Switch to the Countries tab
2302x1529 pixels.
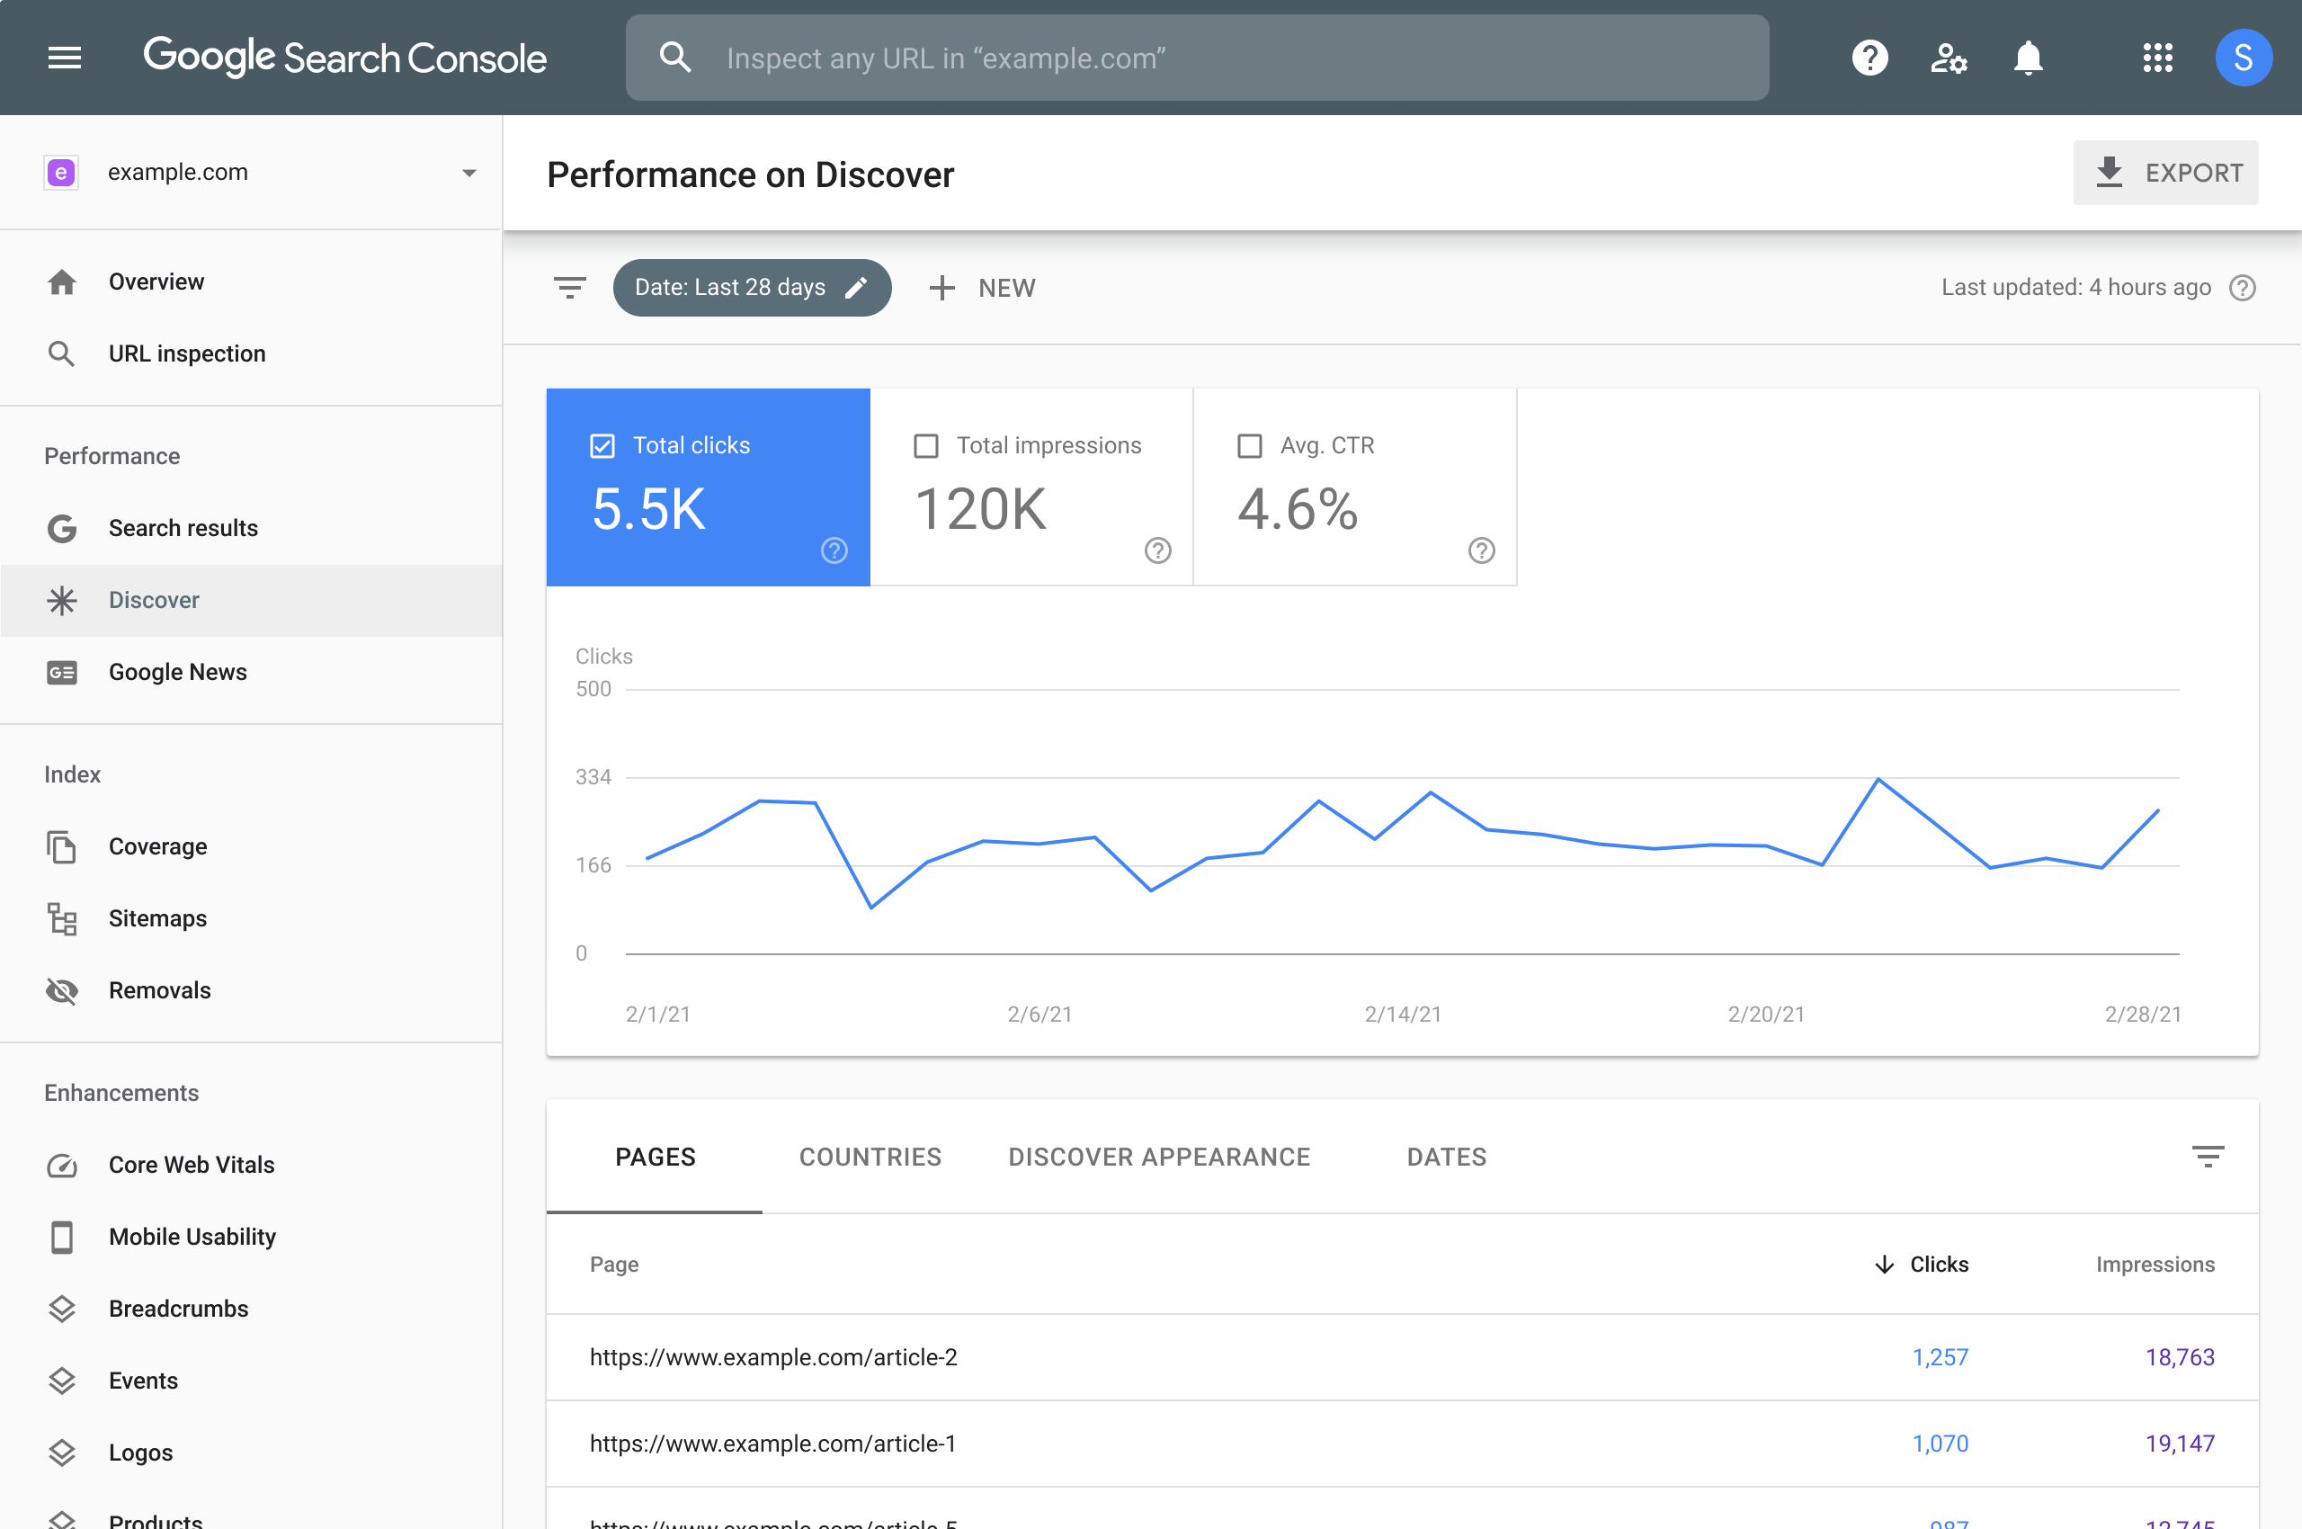point(870,1157)
